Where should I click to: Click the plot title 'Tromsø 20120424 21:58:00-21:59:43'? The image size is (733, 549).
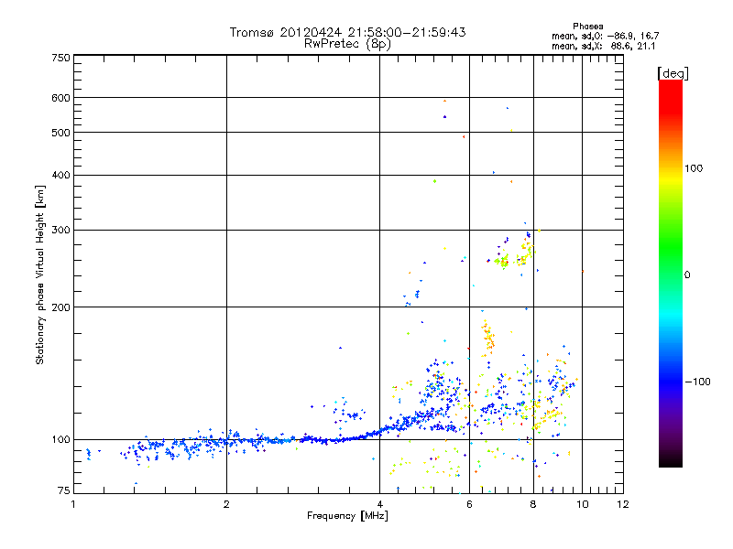click(347, 32)
